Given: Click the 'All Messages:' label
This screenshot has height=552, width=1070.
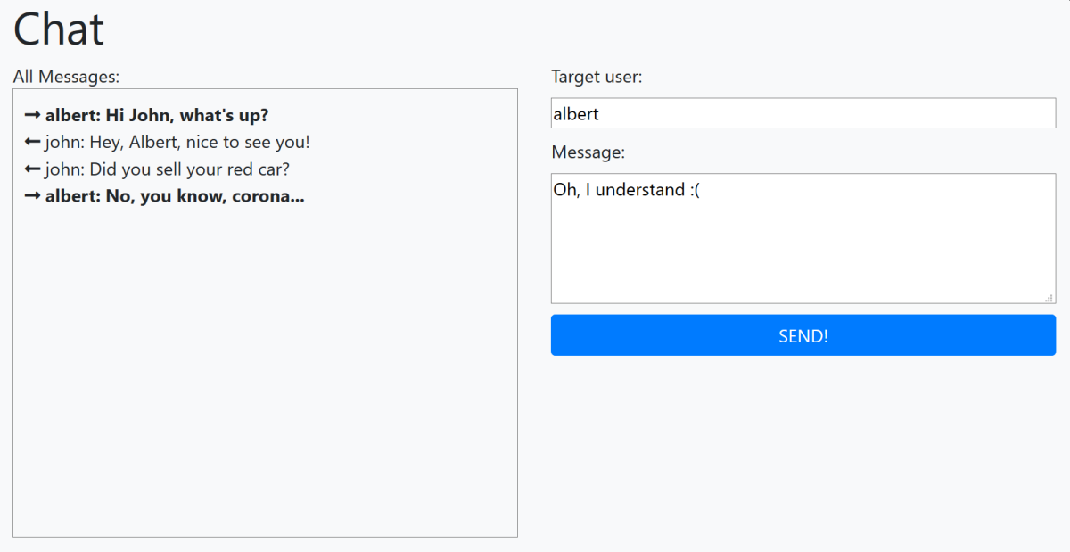Looking at the screenshot, I should (x=66, y=77).
